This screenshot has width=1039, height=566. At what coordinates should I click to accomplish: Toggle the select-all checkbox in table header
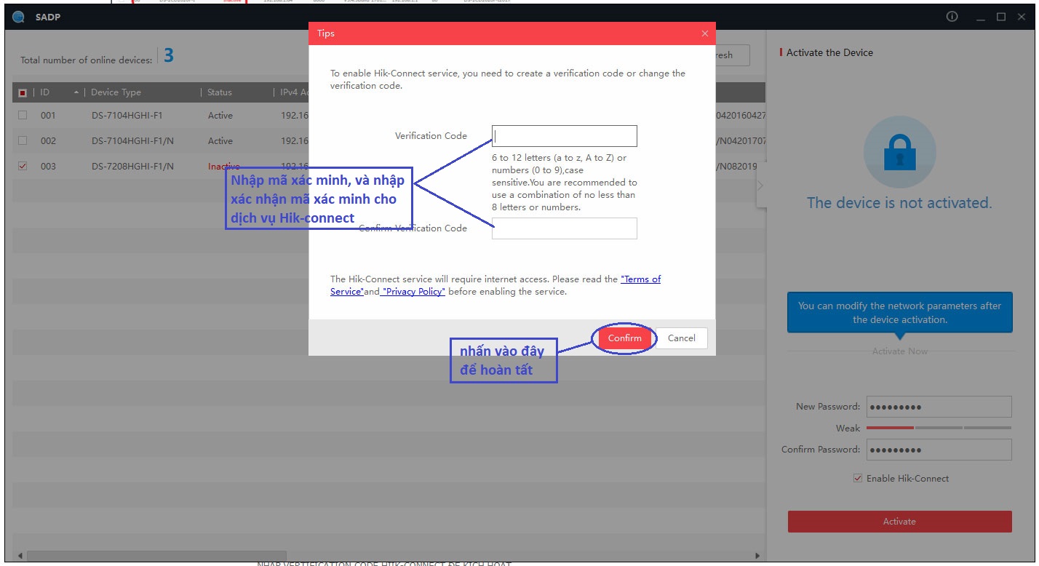tap(23, 92)
